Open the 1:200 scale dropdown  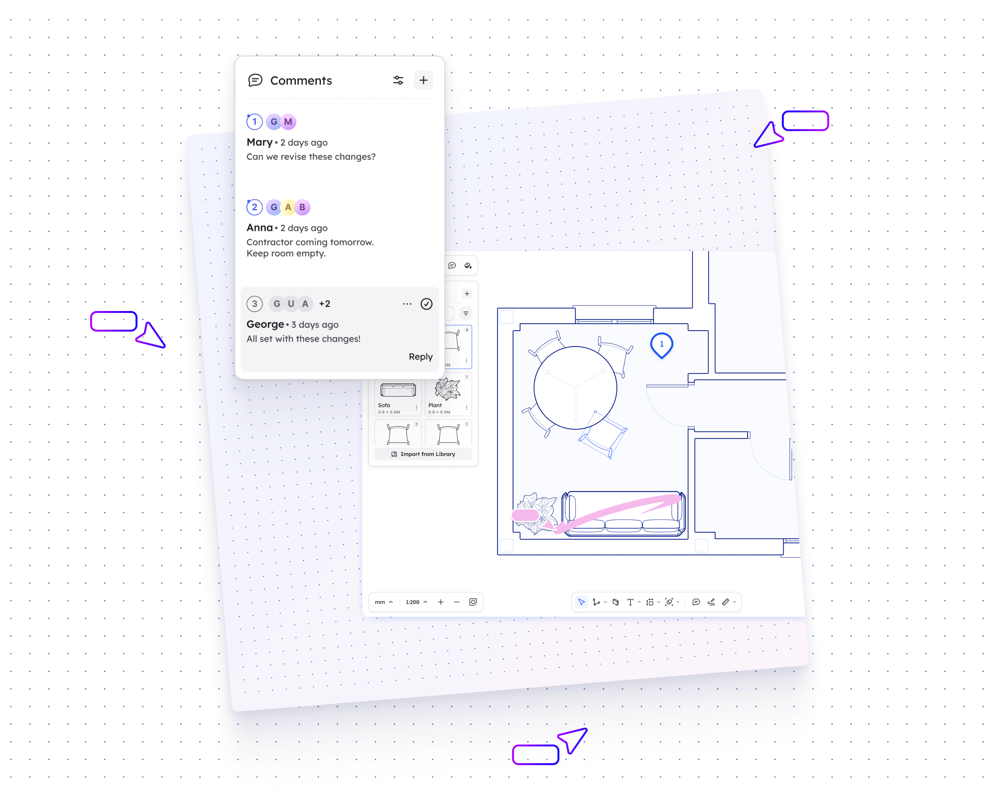click(416, 602)
